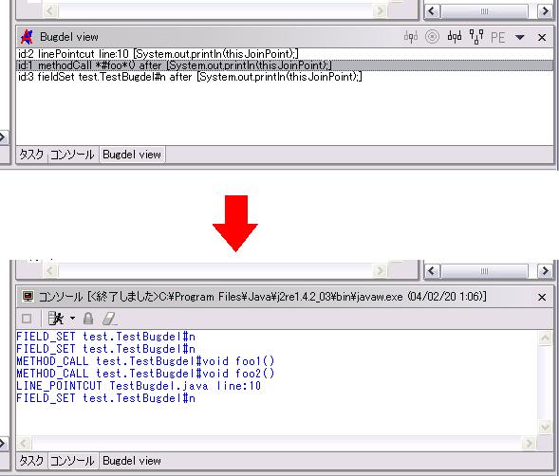Switch to the upper コンソール tab
Screen dimensions: 559x476
click(x=72, y=155)
